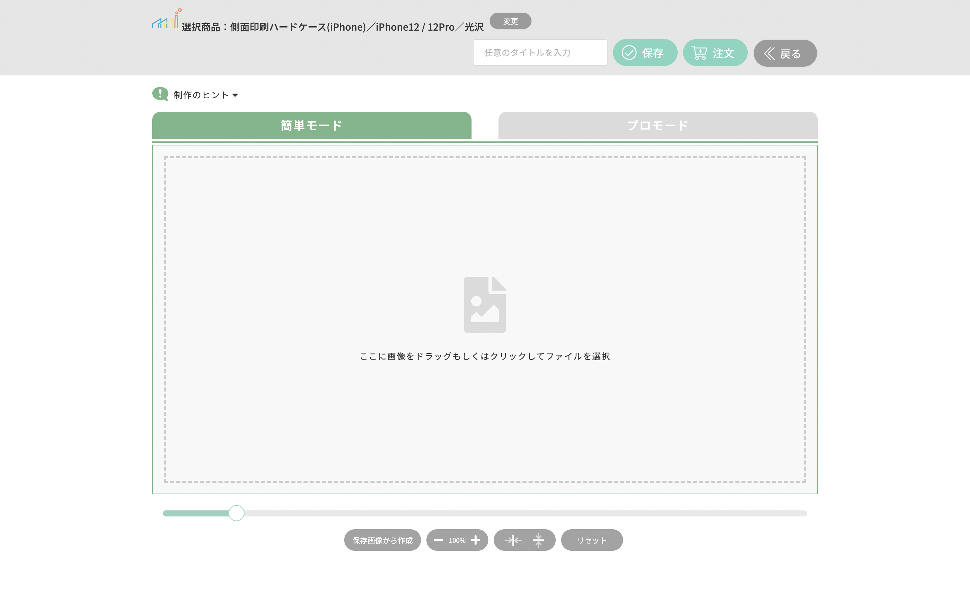The image size is (970, 606).
Task: Click 保存画像から作成 button
Action: [x=382, y=540]
